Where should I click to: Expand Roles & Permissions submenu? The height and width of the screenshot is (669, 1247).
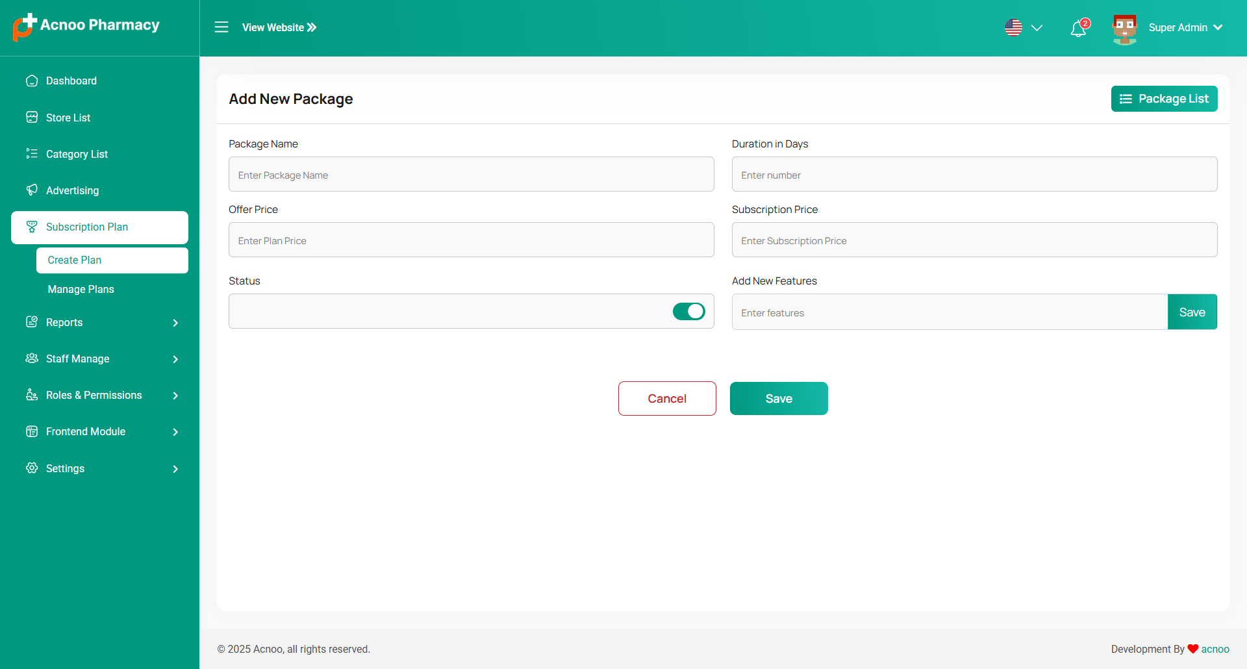[175, 396]
